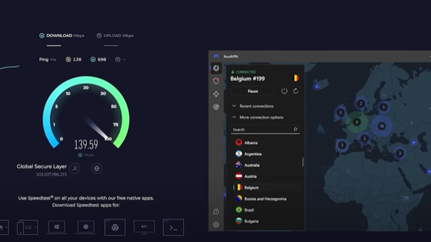The image size is (431, 242).
Task: Click the disconnect power icon
Action: 284,91
